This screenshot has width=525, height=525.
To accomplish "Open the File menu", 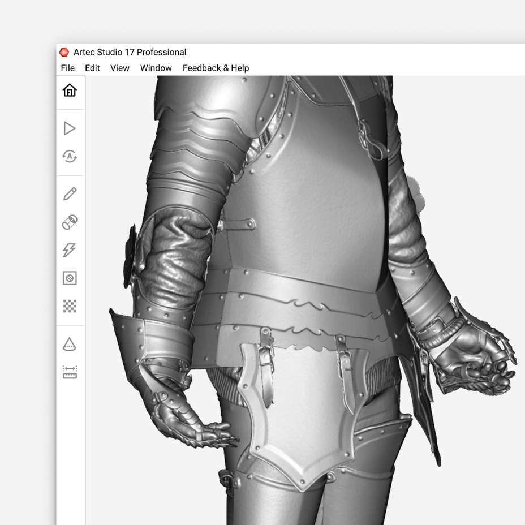I will pos(67,68).
